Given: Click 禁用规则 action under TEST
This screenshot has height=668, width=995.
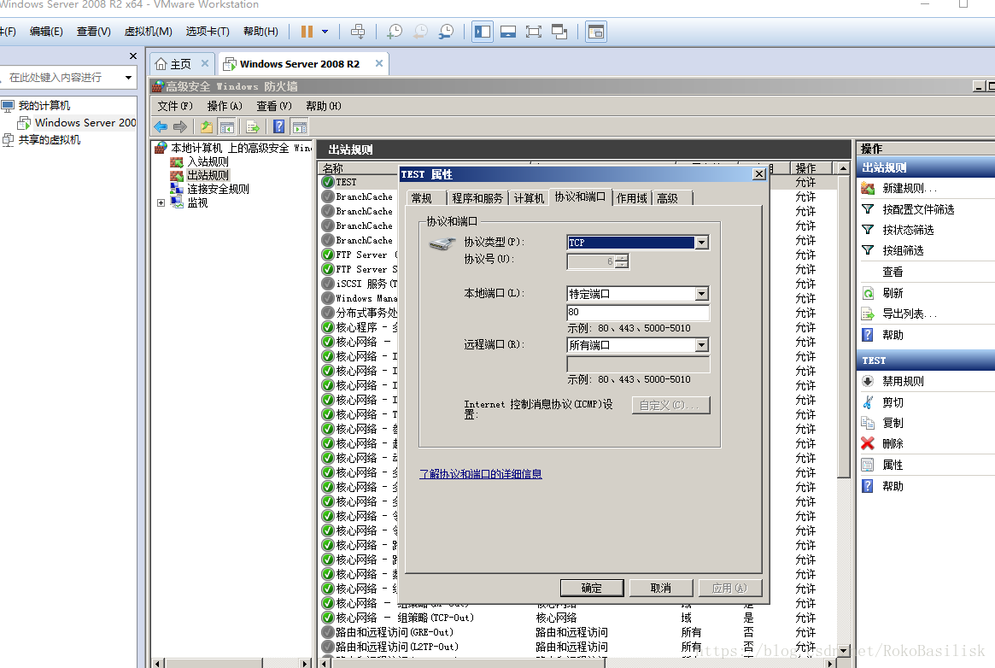Looking at the screenshot, I should [x=903, y=381].
